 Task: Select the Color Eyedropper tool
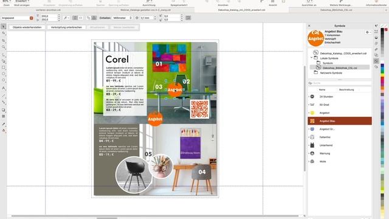(x=4, y=124)
